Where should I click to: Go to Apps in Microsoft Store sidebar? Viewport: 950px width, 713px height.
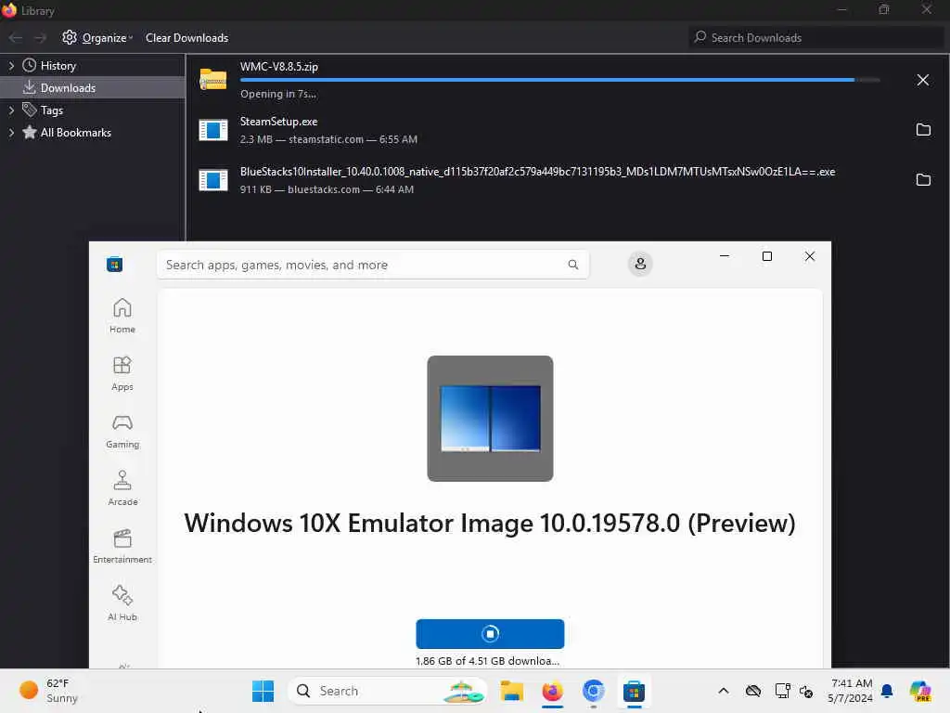tap(122, 373)
